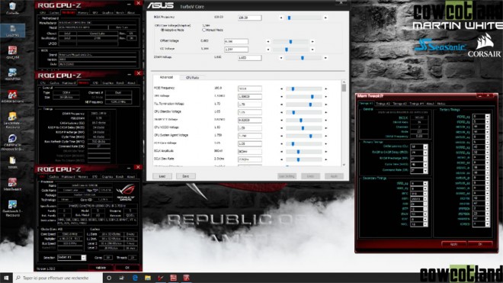Click Apply button in TurboV Core
The height and width of the screenshot is (283, 503).
click(334, 176)
